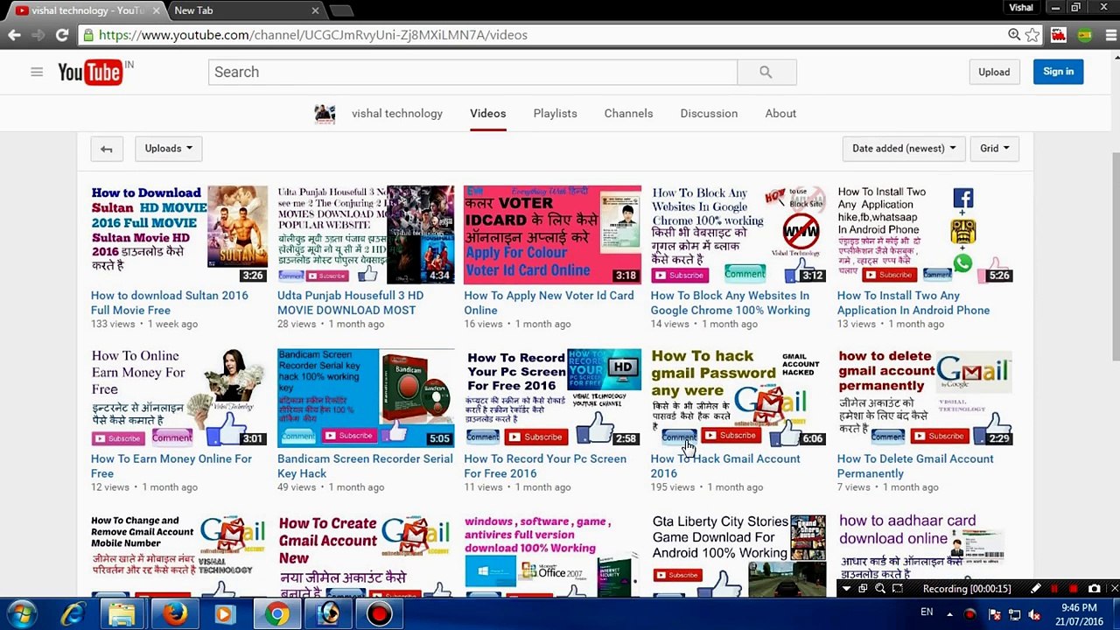Open 'How To Delete Gmail Account Permanently' link
1120x630 pixels.
pyautogui.click(x=915, y=466)
